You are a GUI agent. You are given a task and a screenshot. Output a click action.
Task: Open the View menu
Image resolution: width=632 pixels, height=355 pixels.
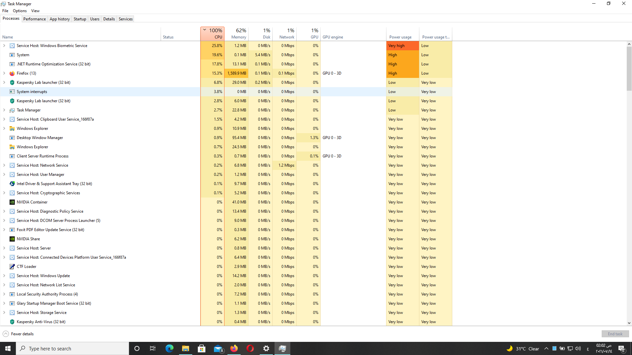tap(35, 11)
